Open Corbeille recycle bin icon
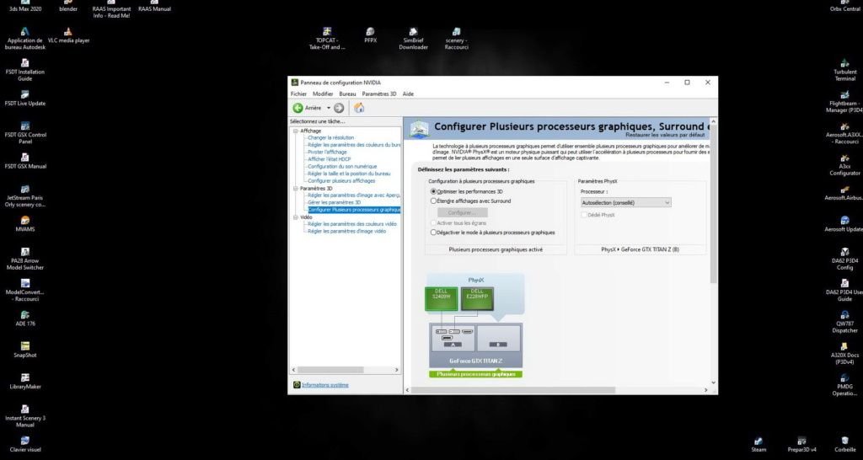The width and height of the screenshot is (863, 460). point(844,445)
